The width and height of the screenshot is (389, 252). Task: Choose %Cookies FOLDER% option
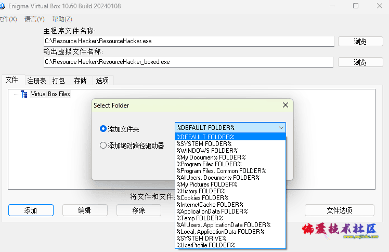230,198
